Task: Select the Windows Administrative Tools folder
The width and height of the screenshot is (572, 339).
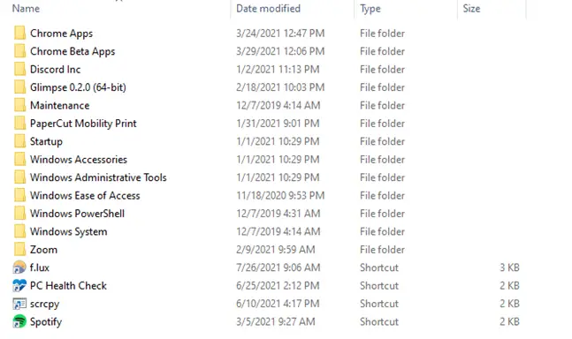Action: (x=98, y=177)
